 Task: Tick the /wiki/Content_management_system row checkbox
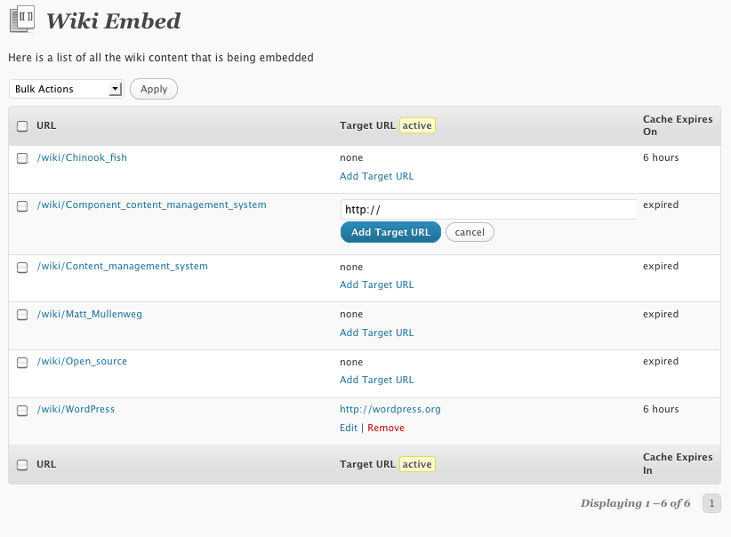[22, 267]
